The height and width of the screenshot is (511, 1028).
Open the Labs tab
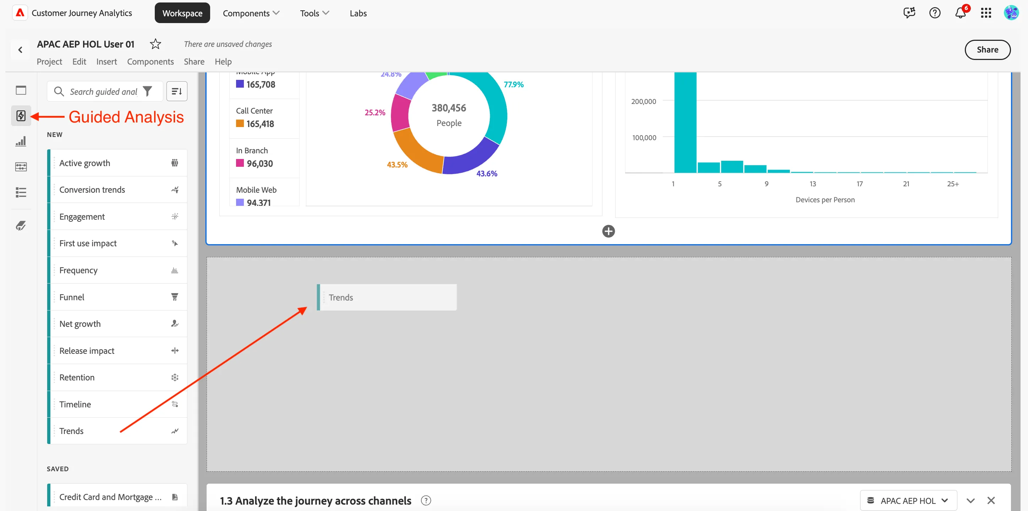[358, 13]
